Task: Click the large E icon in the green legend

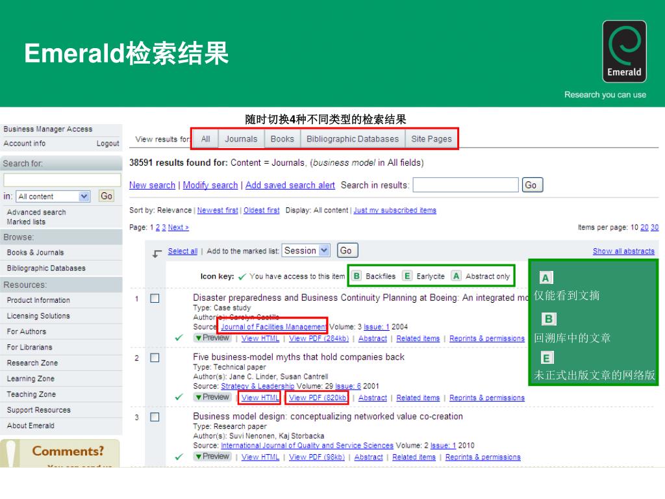Action: point(547,358)
